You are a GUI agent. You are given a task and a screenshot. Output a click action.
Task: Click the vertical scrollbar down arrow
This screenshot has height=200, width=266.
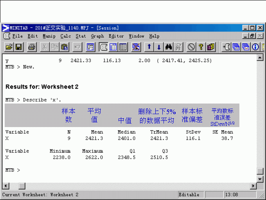coord(259,179)
